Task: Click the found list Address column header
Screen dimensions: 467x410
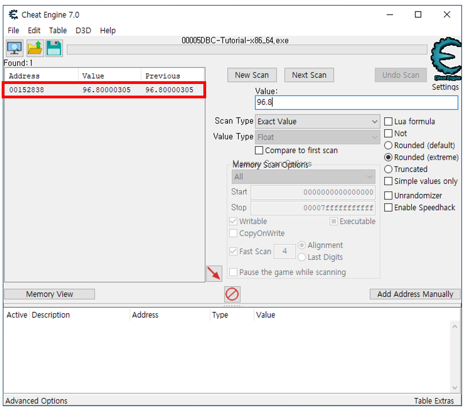Action: [x=41, y=76]
